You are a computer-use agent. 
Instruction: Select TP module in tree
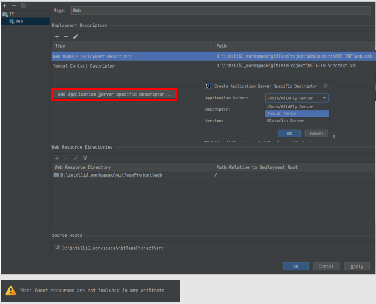tap(8, 14)
